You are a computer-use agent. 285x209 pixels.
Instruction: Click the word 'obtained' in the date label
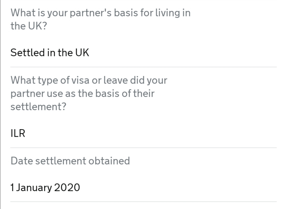(109, 161)
